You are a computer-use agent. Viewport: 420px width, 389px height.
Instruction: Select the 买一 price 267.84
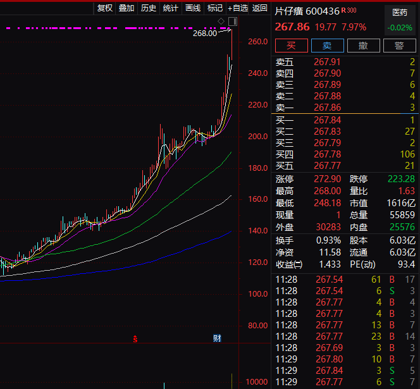pyautogui.click(x=327, y=120)
